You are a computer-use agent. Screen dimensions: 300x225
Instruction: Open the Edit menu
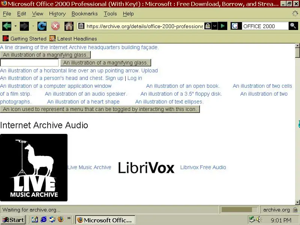(x=22, y=14)
